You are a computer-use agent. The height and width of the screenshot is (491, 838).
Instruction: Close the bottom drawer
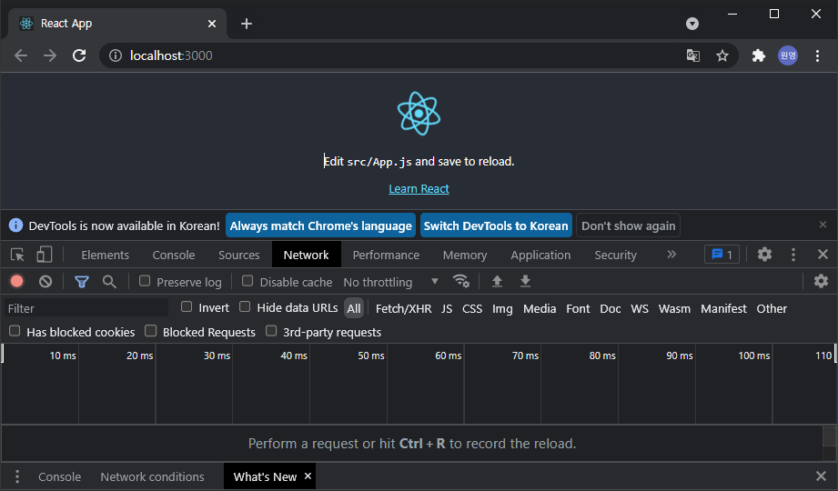[822, 476]
